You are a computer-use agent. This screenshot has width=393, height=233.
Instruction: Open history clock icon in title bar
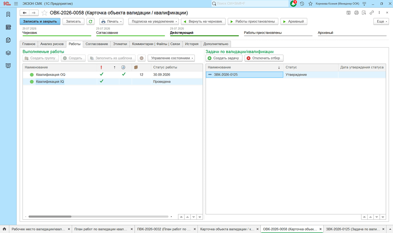(x=302, y=4)
